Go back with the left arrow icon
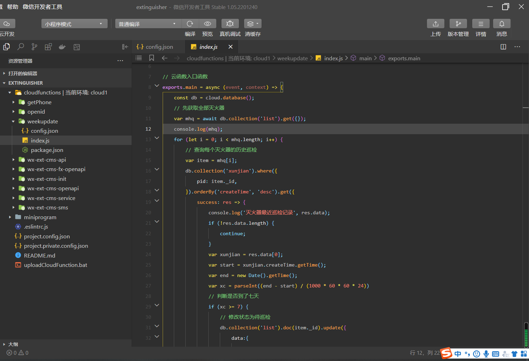Viewport: 529px width, 361px height. click(165, 58)
